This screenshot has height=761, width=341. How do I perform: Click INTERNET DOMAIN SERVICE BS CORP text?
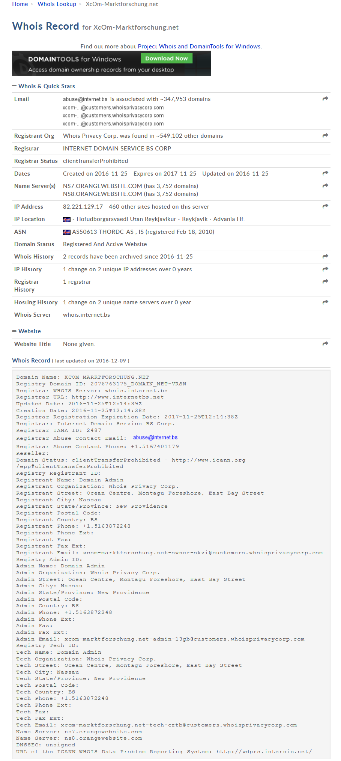pyautogui.click(x=117, y=149)
